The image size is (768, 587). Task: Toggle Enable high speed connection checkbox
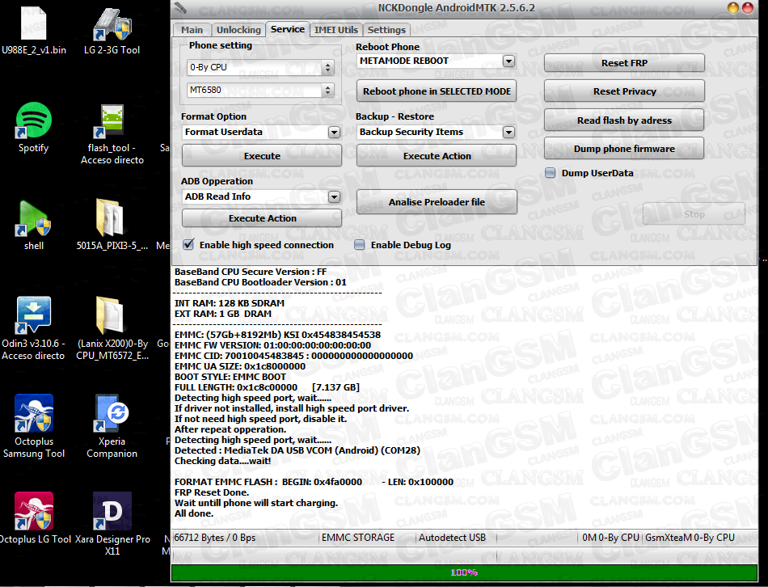point(188,244)
